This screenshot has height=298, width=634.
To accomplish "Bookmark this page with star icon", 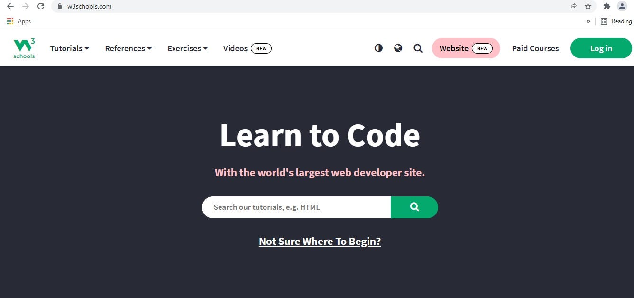I will 588,6.
